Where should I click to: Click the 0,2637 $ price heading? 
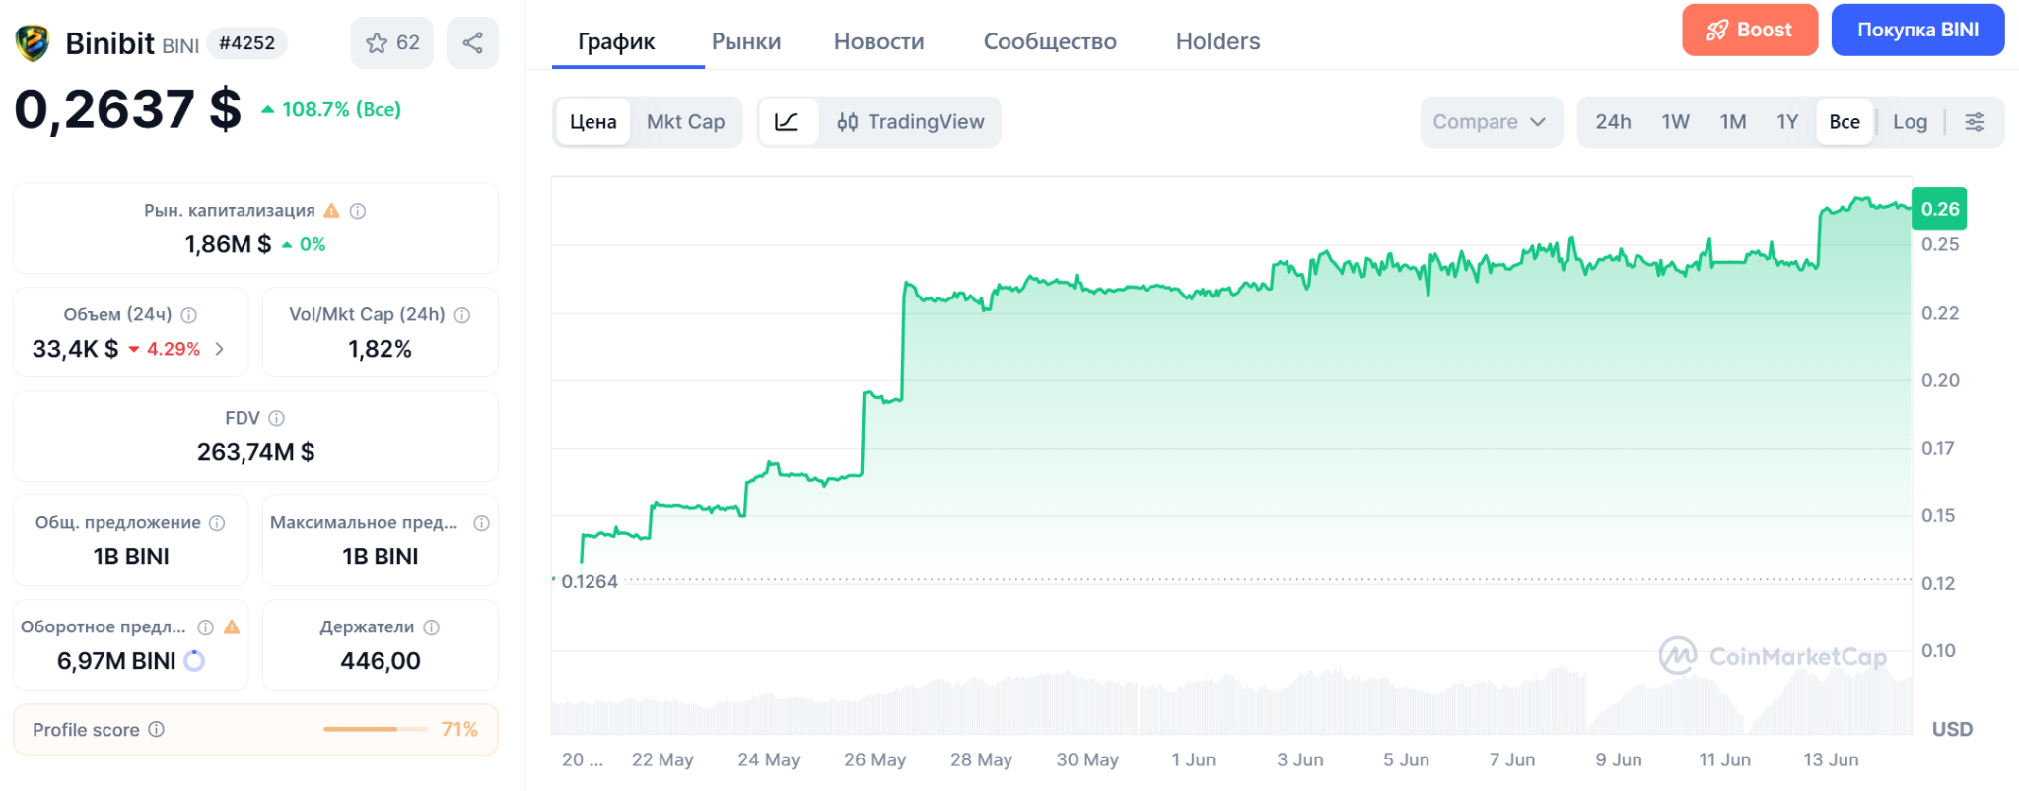(128, 108)
